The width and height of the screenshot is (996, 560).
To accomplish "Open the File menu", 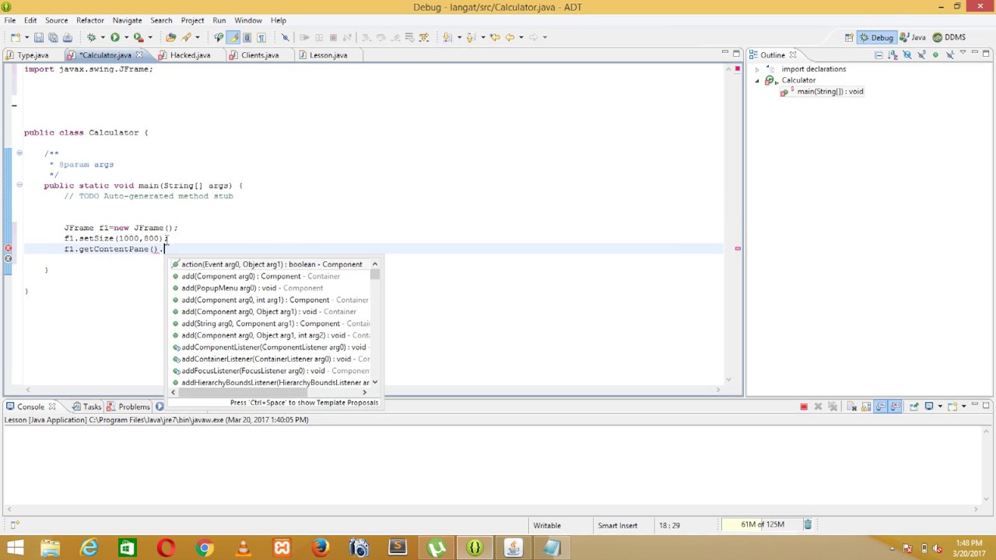I will [10, 20].
